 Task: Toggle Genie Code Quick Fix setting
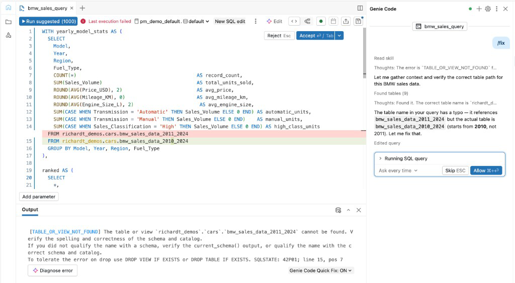321,270
